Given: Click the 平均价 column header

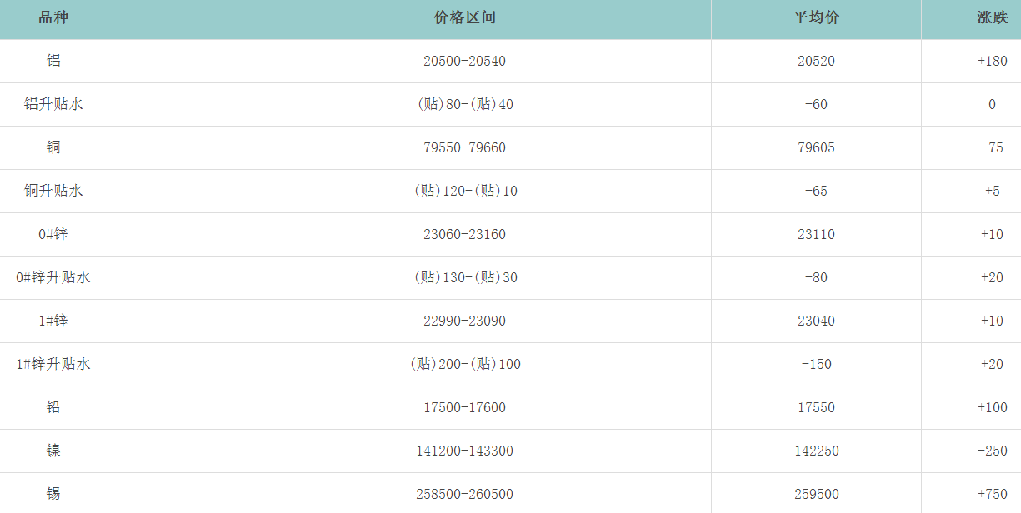Looking at the screenshot, I should (816, 18).
